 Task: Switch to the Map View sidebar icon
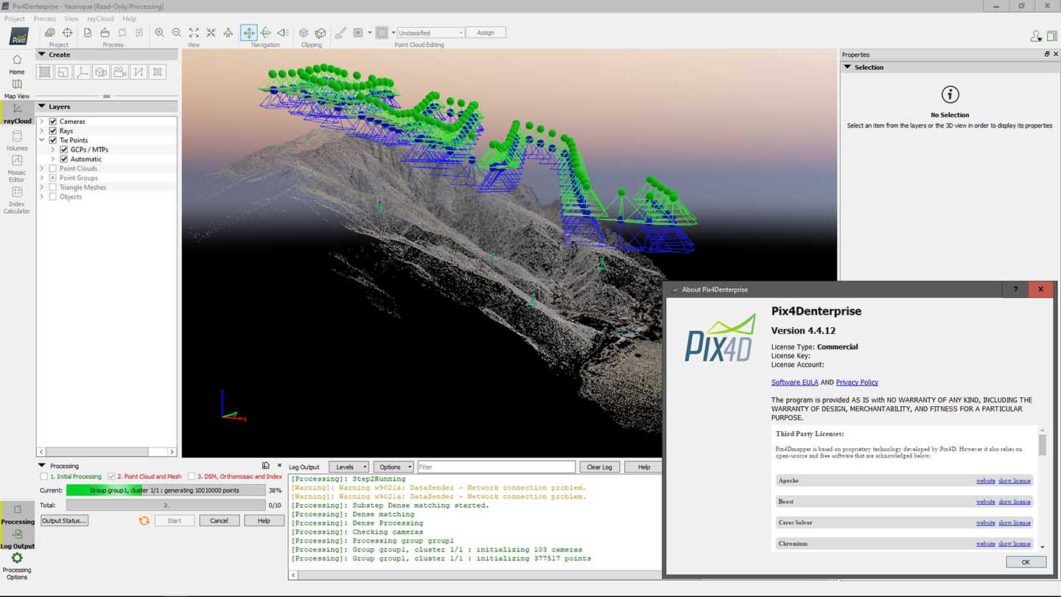[x=16, y=88]
